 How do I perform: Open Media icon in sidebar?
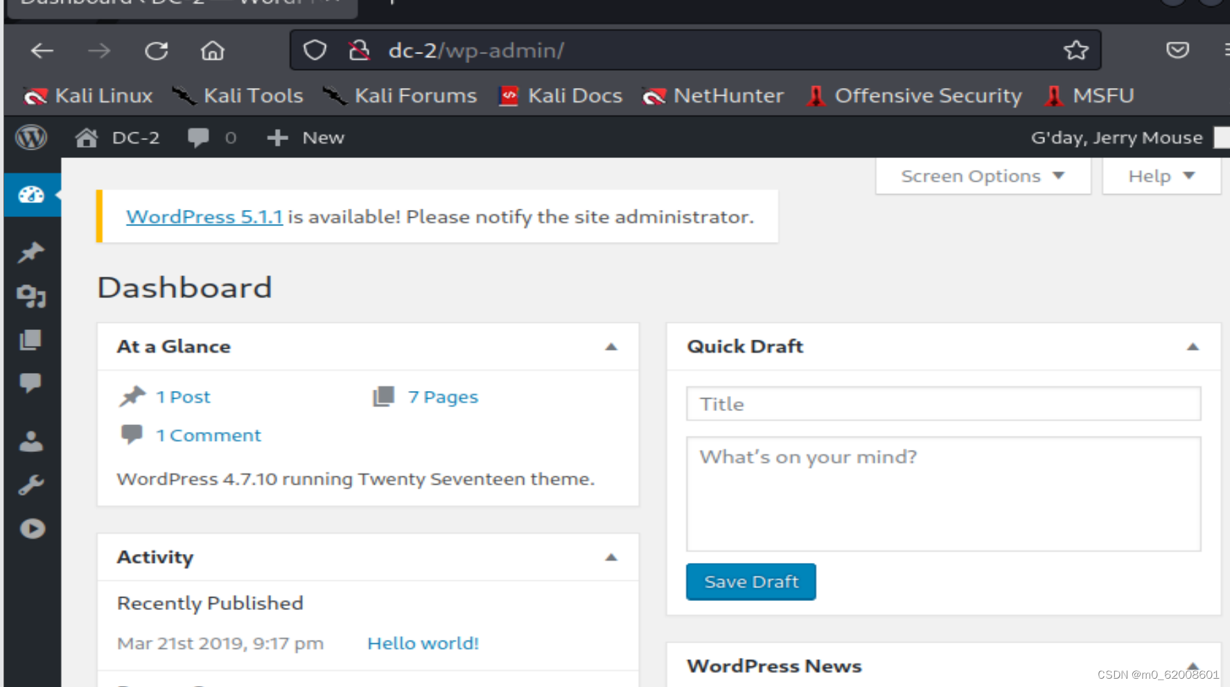click(31, 296)
